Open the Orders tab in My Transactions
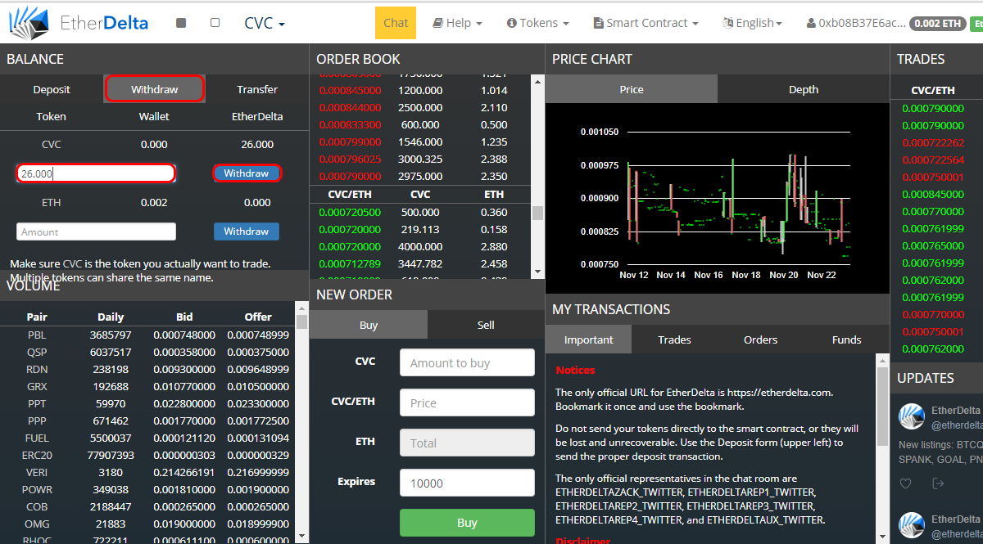The image size is (983, 544). pos(760,339)
